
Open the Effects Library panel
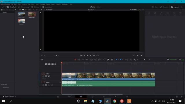[x=23, y=7]
